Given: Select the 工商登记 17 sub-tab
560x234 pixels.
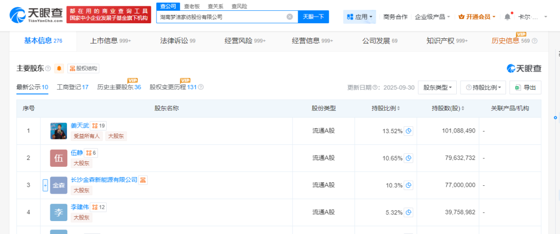Looking at the screenshot, I should tap(73, 87).
